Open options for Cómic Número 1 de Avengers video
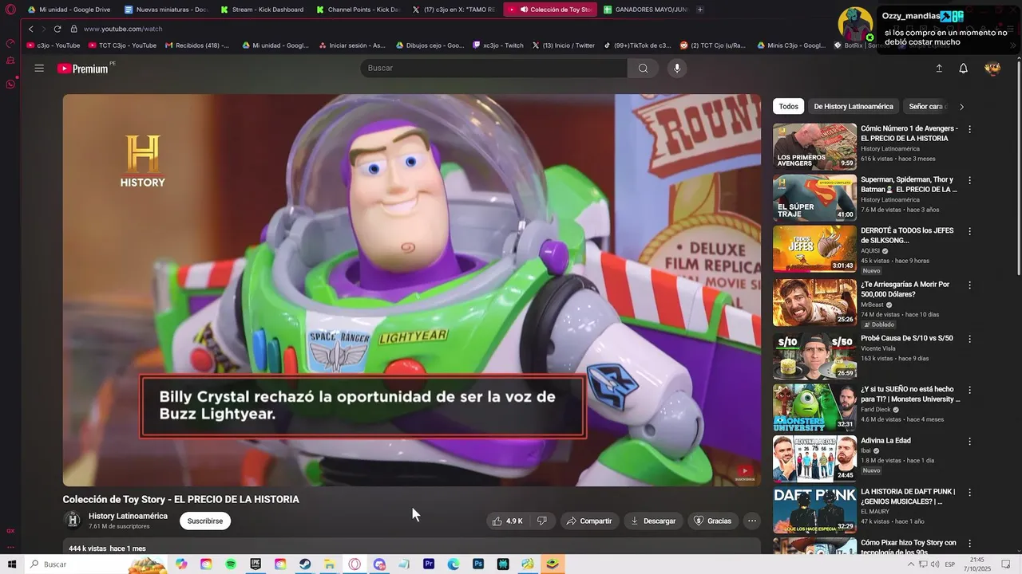Image resolution: width=1022 pixels, height=574 pixels. click(x=970, y=129)
